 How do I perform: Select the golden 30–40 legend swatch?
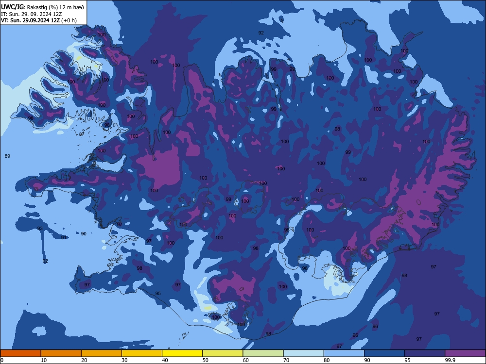[142, 353]
